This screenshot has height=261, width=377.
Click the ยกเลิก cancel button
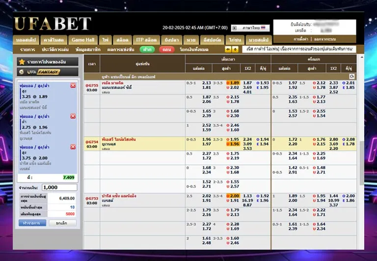click(x=62, y=223)
